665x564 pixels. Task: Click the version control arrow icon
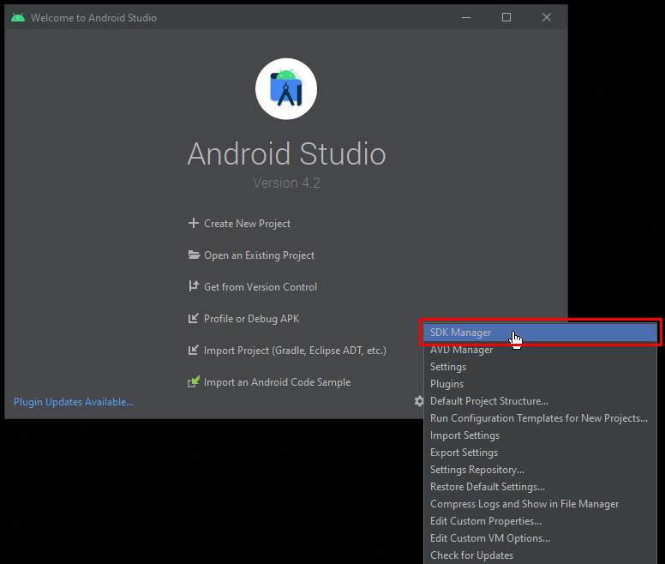[x=194, y=286]
